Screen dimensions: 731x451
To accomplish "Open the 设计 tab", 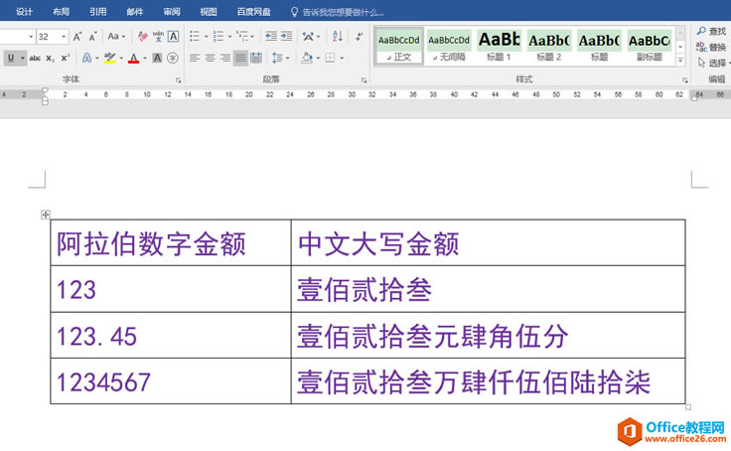I will (24, 12).
